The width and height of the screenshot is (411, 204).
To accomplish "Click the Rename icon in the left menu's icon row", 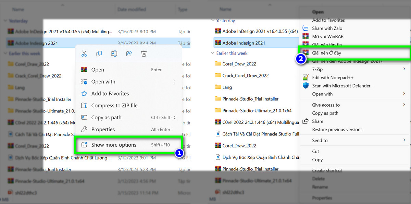I will point(114,53).
